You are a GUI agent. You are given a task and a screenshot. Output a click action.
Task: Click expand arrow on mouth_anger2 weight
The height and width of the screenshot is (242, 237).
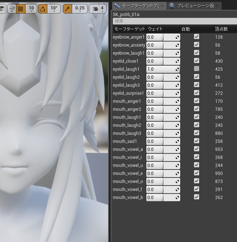pos(177,109)
